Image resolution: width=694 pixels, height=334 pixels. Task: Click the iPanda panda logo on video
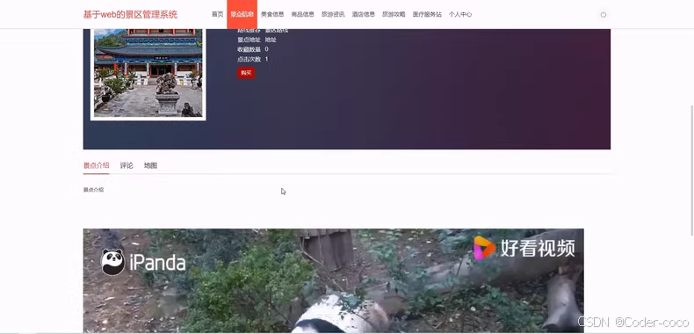[x=143, y=262]
